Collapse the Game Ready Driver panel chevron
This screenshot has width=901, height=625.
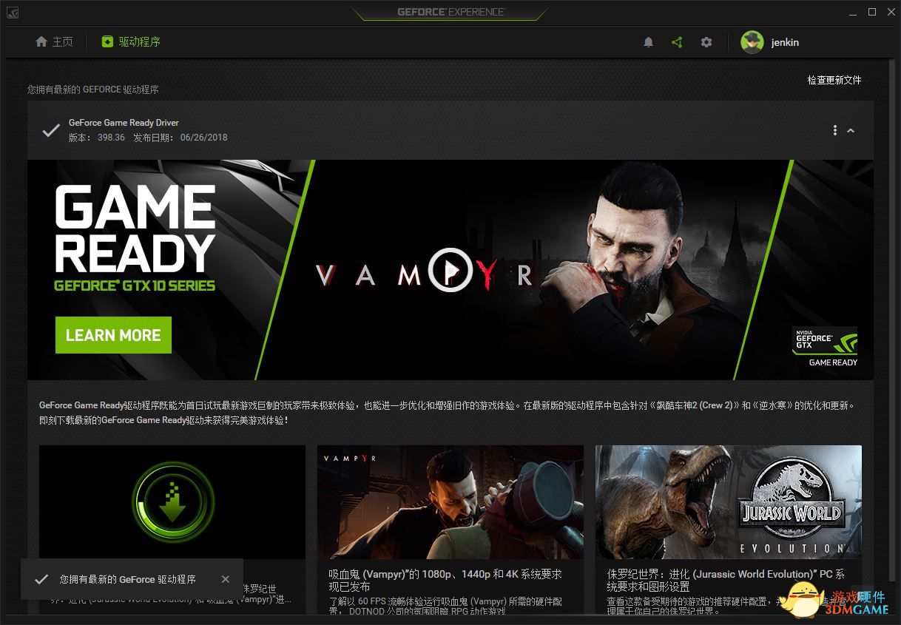[x=851, y=130]
